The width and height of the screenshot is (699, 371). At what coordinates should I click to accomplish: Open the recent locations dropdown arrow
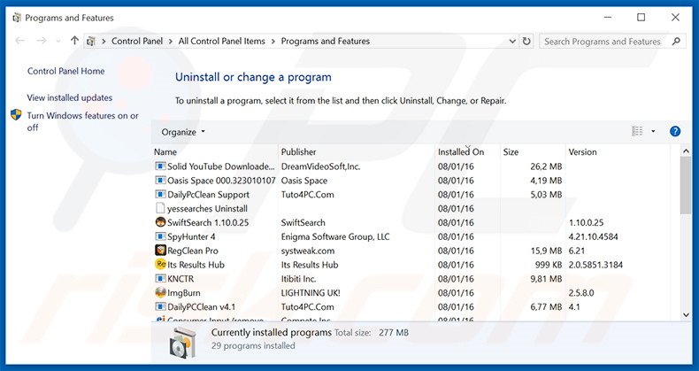click(x=58, y=41)
